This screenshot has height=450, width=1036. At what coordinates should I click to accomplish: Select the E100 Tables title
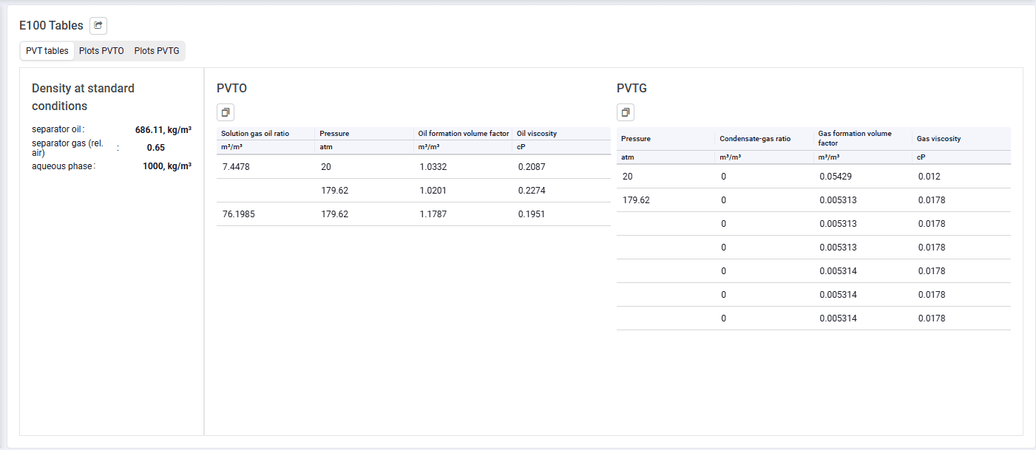51,26
